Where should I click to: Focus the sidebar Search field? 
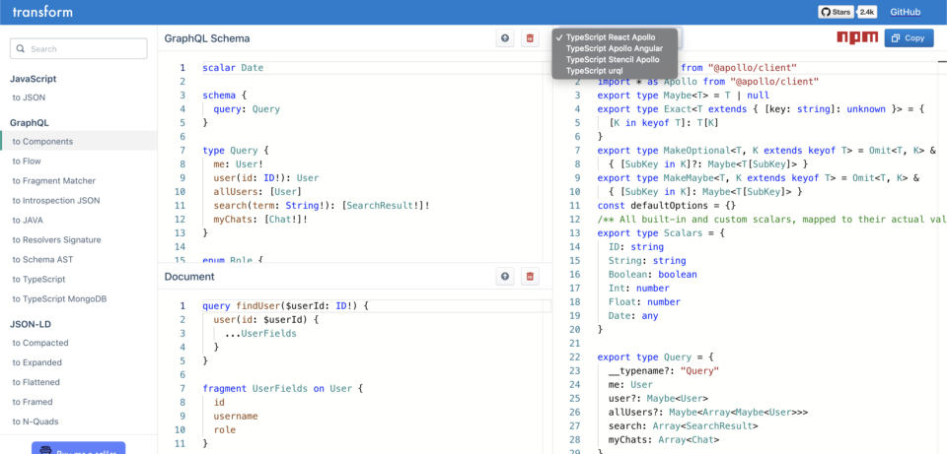(x=79, y=49)
